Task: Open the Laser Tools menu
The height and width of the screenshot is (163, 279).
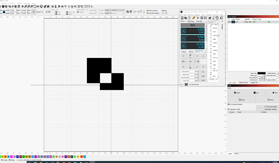Action: coord(12,3)
